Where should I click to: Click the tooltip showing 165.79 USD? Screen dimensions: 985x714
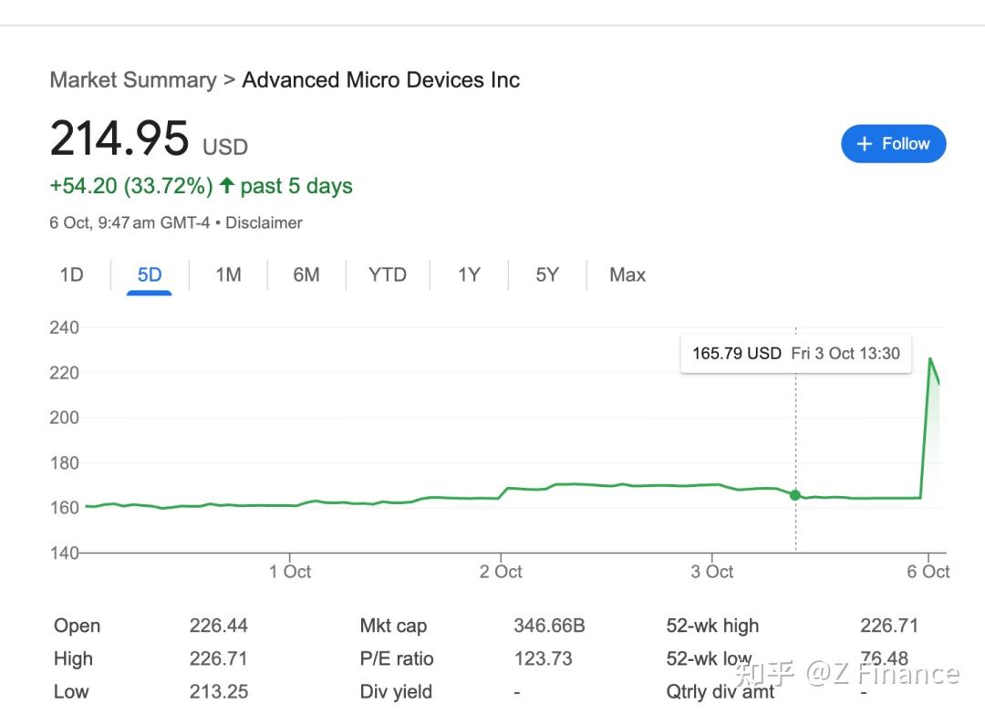coord(796,354)
